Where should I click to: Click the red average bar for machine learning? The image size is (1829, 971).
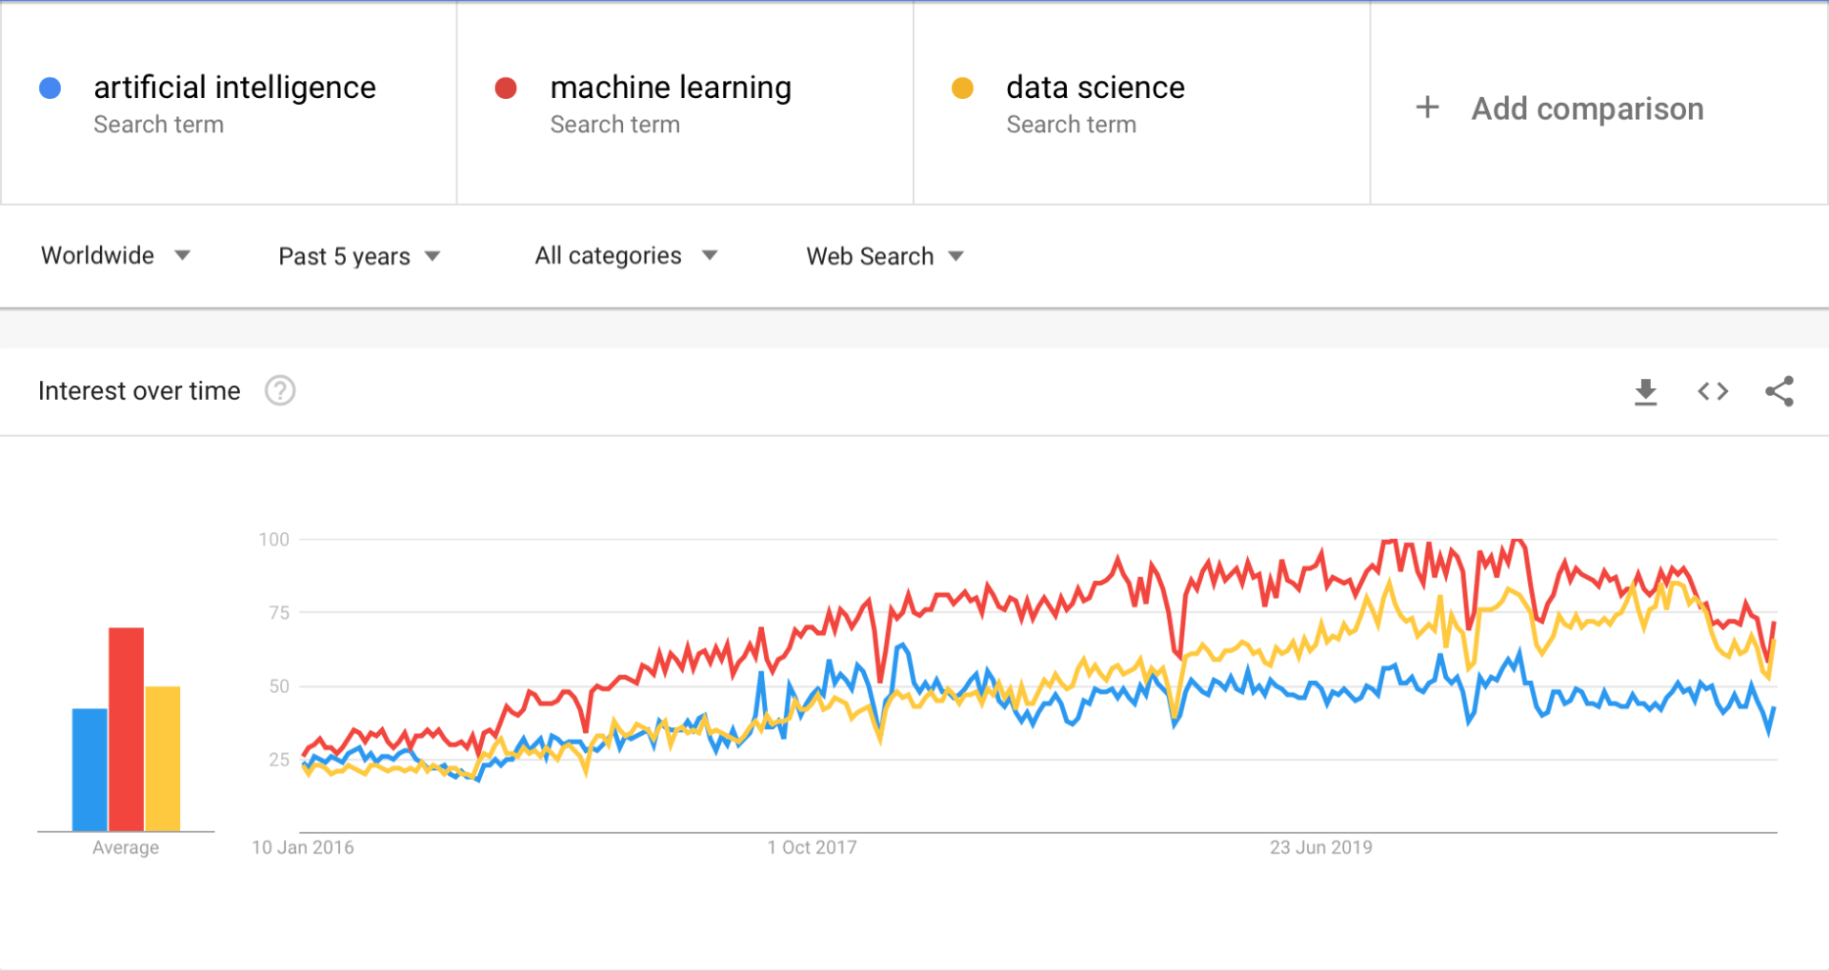[127, 728]
